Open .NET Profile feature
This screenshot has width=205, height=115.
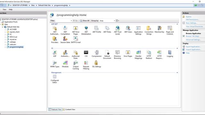click(x=96, y=29)
